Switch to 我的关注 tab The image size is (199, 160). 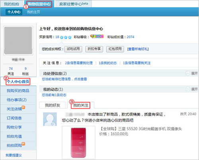click(81, 105)
